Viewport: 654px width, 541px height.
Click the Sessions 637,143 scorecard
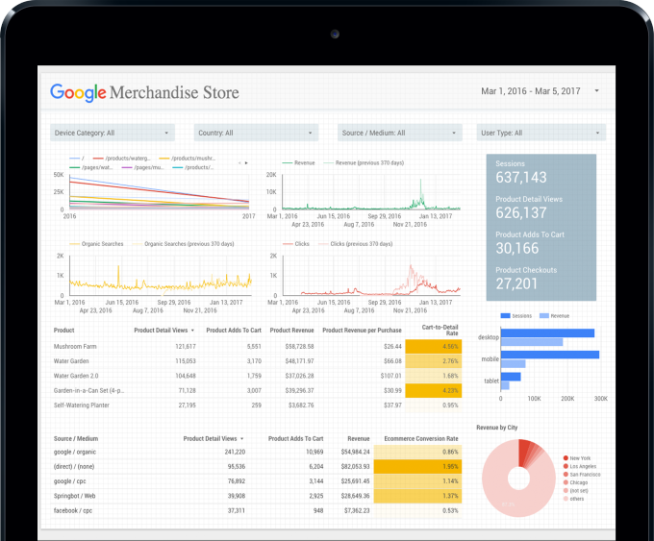coord(521,172)
